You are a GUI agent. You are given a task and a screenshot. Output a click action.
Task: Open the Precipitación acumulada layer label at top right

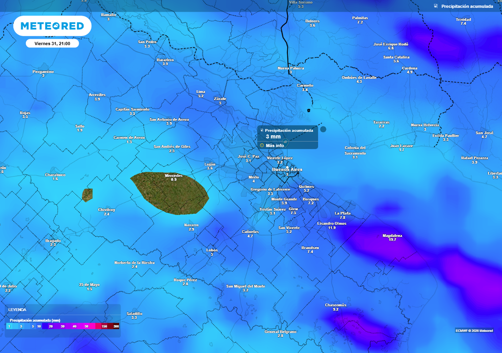tap(467, 6)
